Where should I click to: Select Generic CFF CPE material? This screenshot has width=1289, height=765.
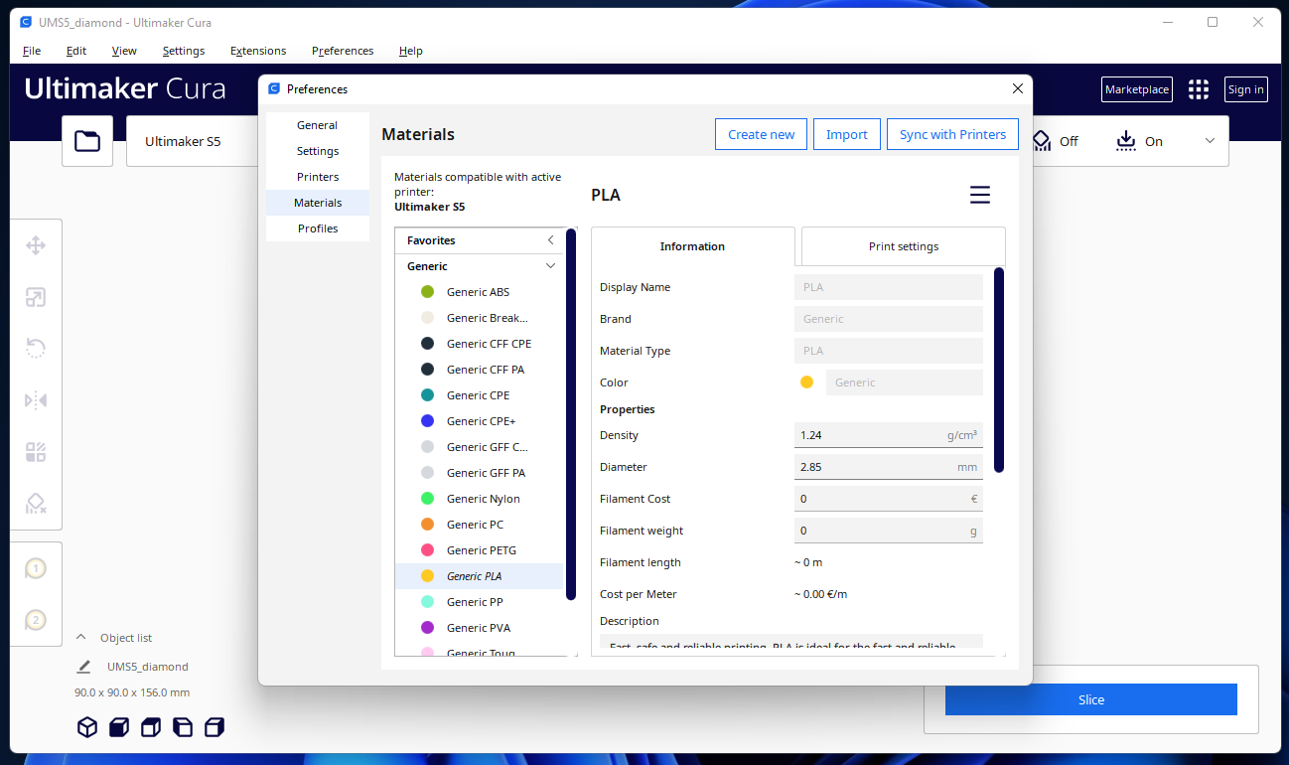click(479, 344)
